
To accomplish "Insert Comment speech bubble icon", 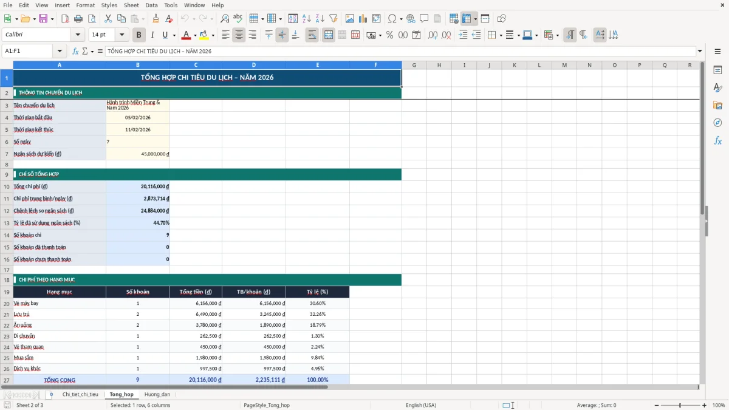I will 424,19.
